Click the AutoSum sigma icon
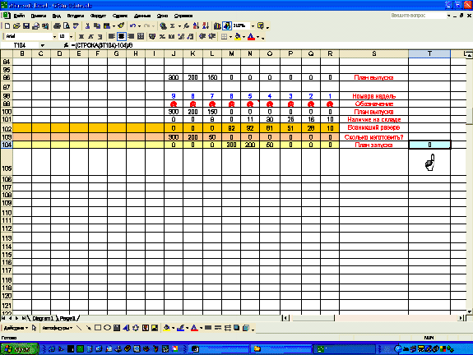This screenshot has height=355, width=473. [173, 26]
